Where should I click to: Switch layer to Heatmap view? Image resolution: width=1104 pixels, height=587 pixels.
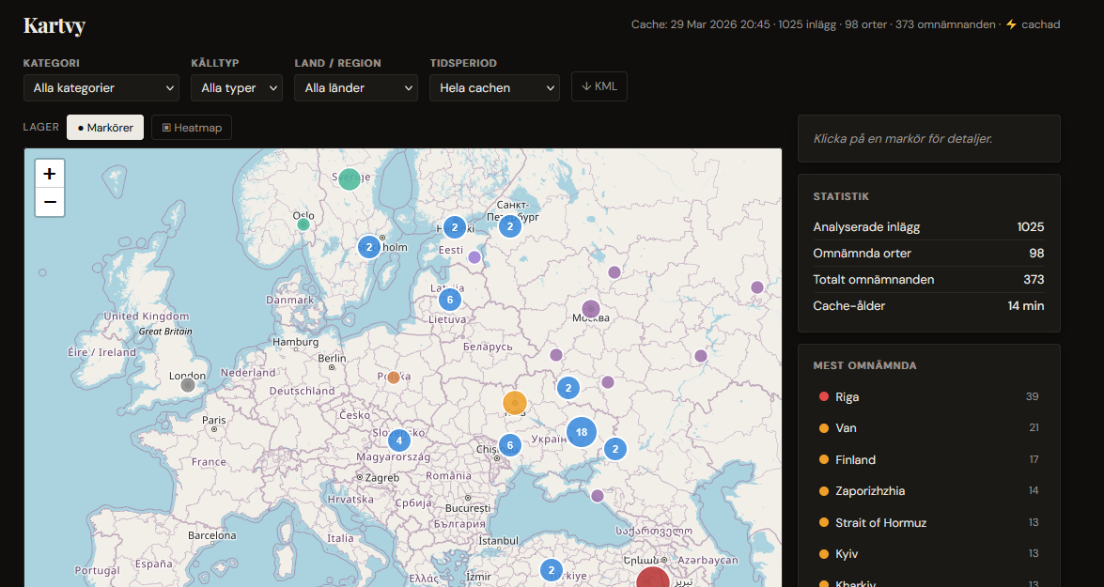tap(192, 128)
